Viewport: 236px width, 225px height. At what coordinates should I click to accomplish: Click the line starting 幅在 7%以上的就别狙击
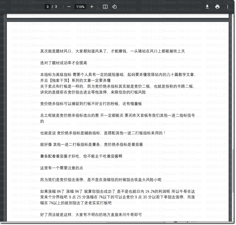76,203
